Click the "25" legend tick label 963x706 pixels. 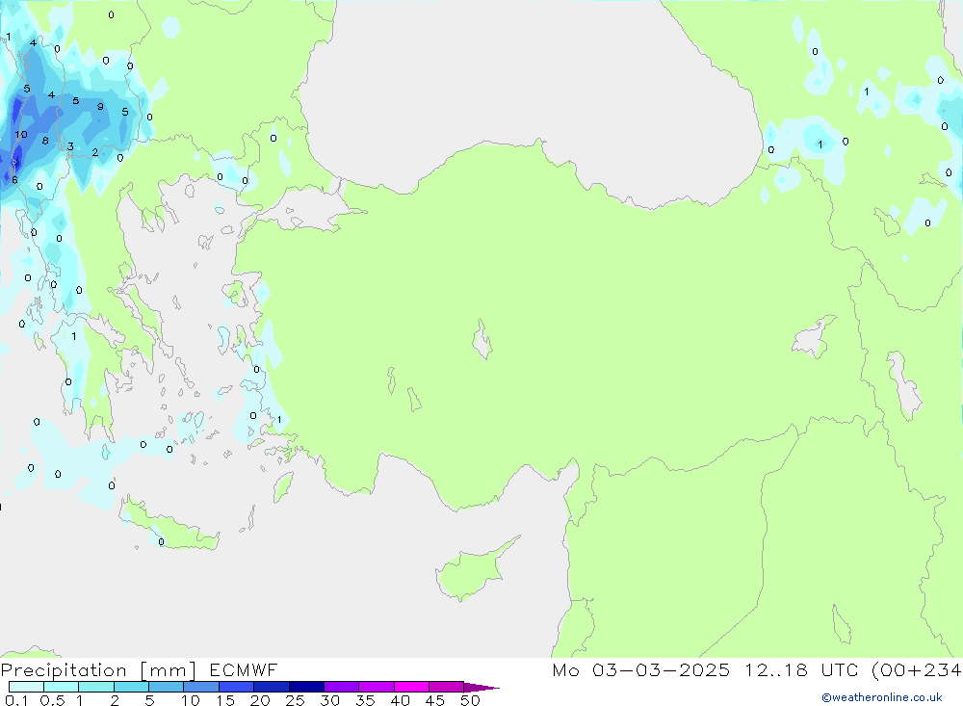coord(295,700)
